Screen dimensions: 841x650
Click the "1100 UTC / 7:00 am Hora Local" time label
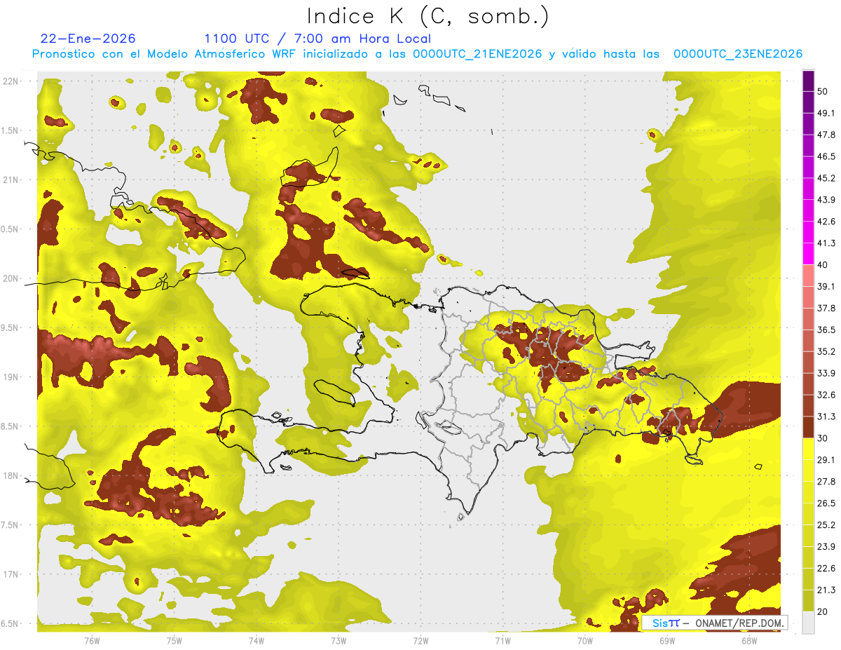coord(317,39)
